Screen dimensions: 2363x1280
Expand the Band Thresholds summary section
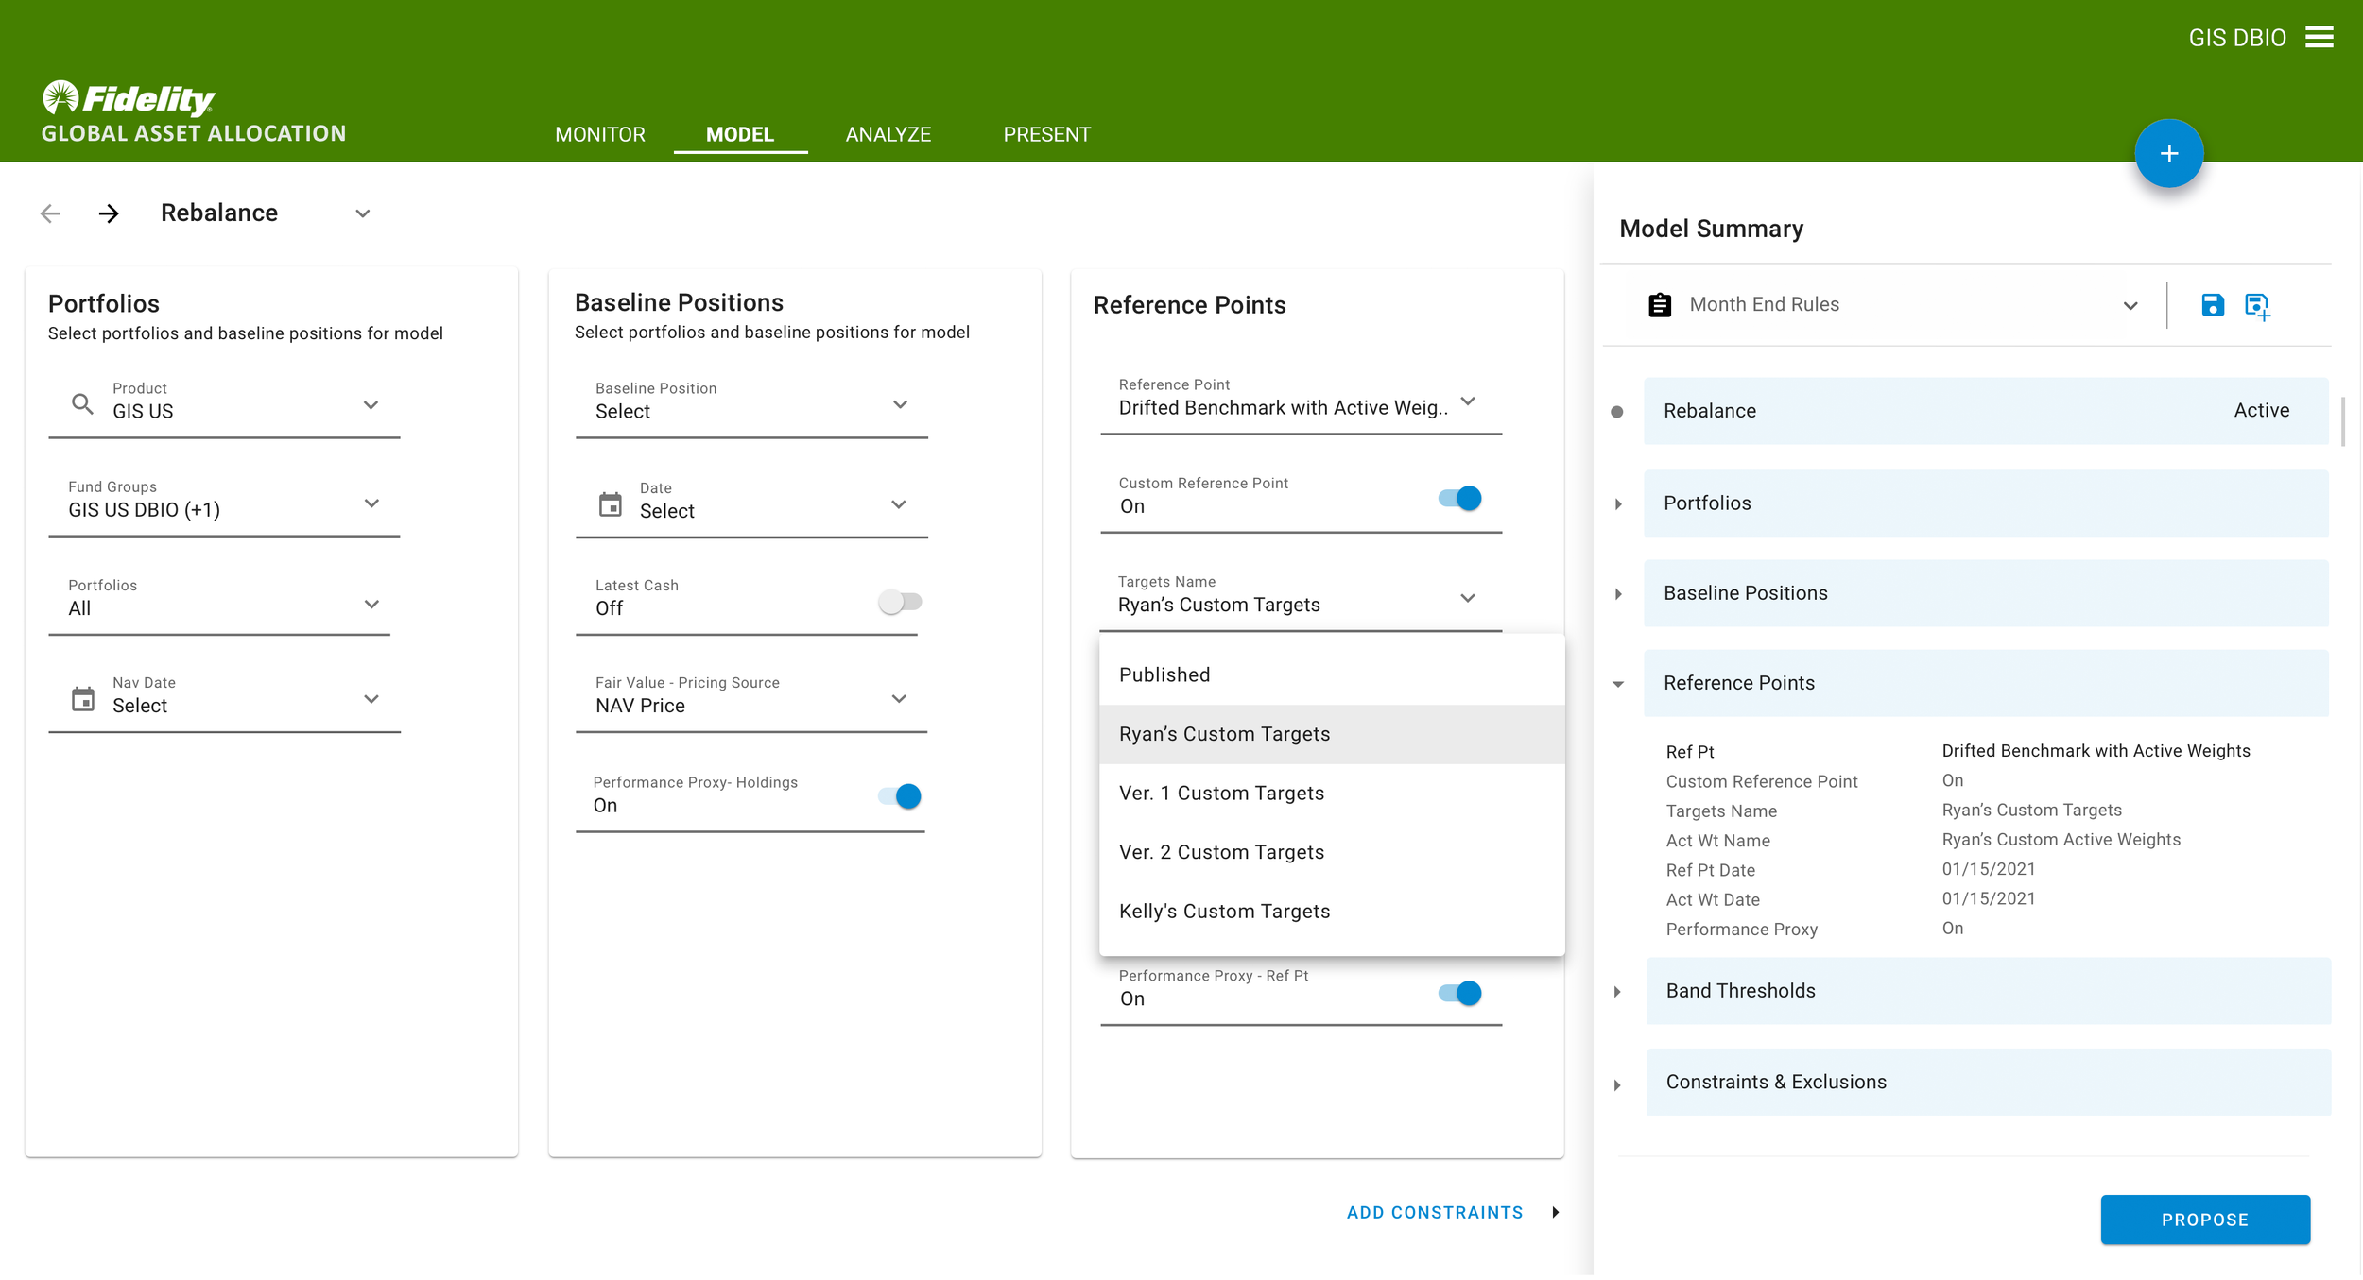pyautogui.click(x=1617, y=992)
